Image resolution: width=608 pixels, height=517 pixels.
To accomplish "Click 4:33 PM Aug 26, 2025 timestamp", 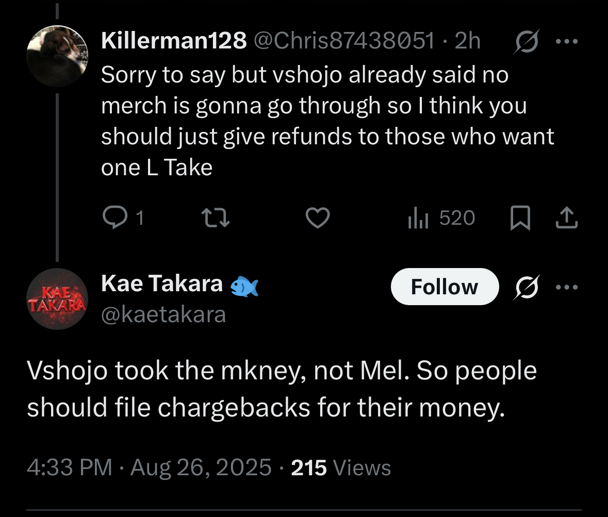I will pos(149,468).
